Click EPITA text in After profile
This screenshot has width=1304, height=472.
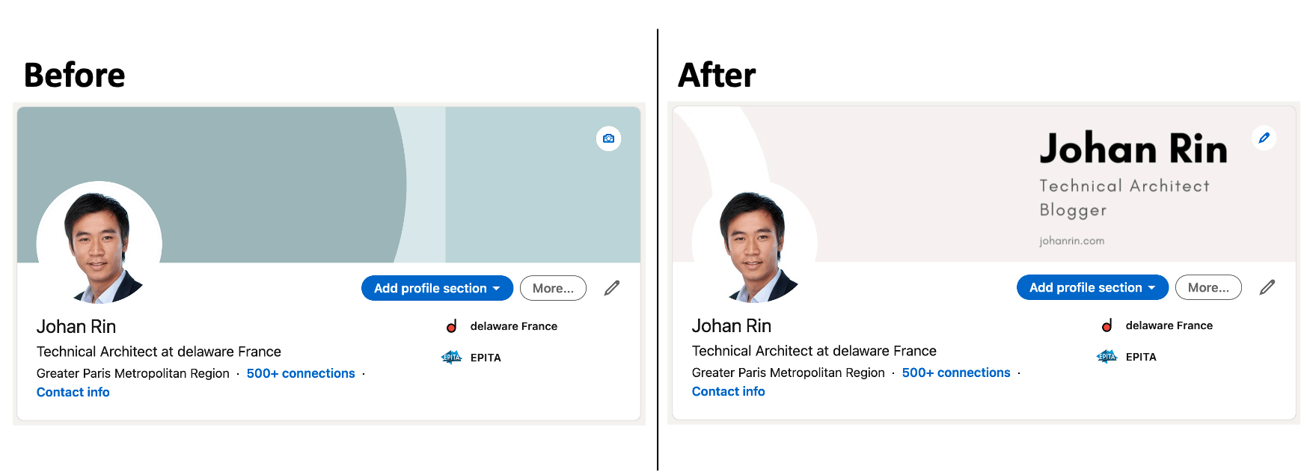point(1141,357)
